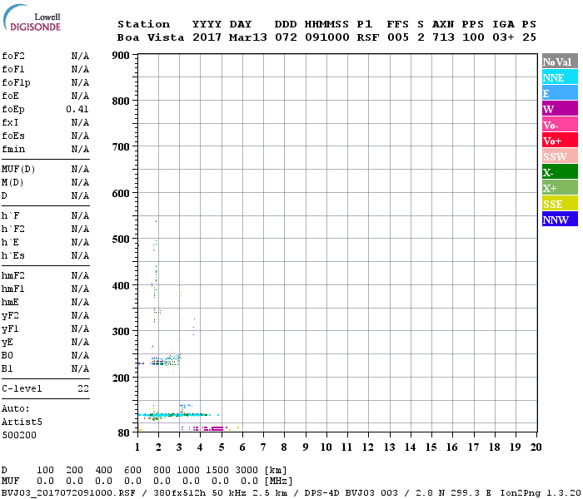Click the Vo+ red legend swatch
This screenshot has width=583, height=499.
pos(559,141)
